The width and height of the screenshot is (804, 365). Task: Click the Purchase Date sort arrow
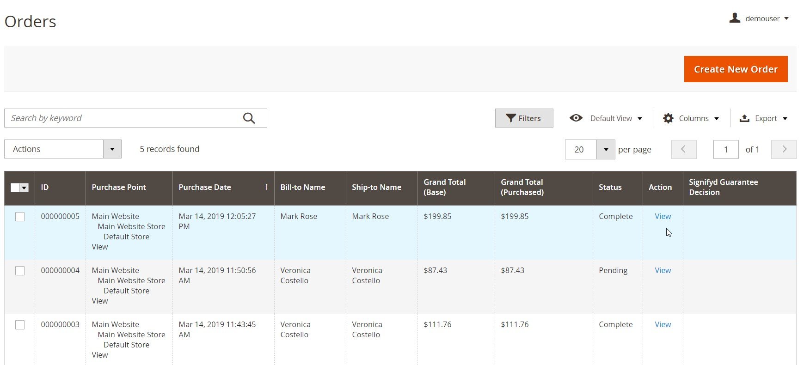(x=266, y=187)
